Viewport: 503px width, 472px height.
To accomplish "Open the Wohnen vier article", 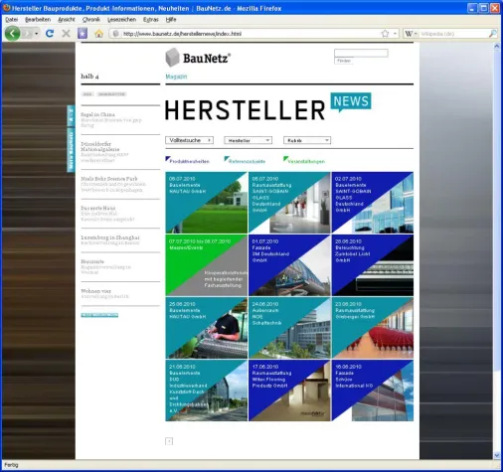I will point(95,291).
